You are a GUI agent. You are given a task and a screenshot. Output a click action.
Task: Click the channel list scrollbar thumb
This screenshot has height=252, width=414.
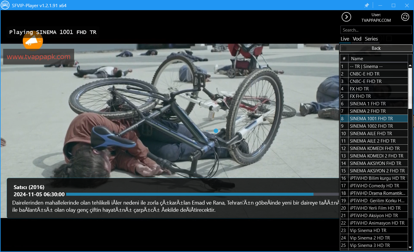click(410, 88)
